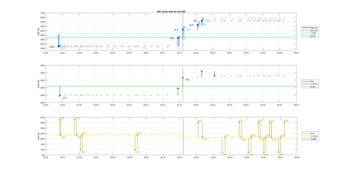
Task: Click the "2200" tick on VBD axis
Action: (43, 22)
